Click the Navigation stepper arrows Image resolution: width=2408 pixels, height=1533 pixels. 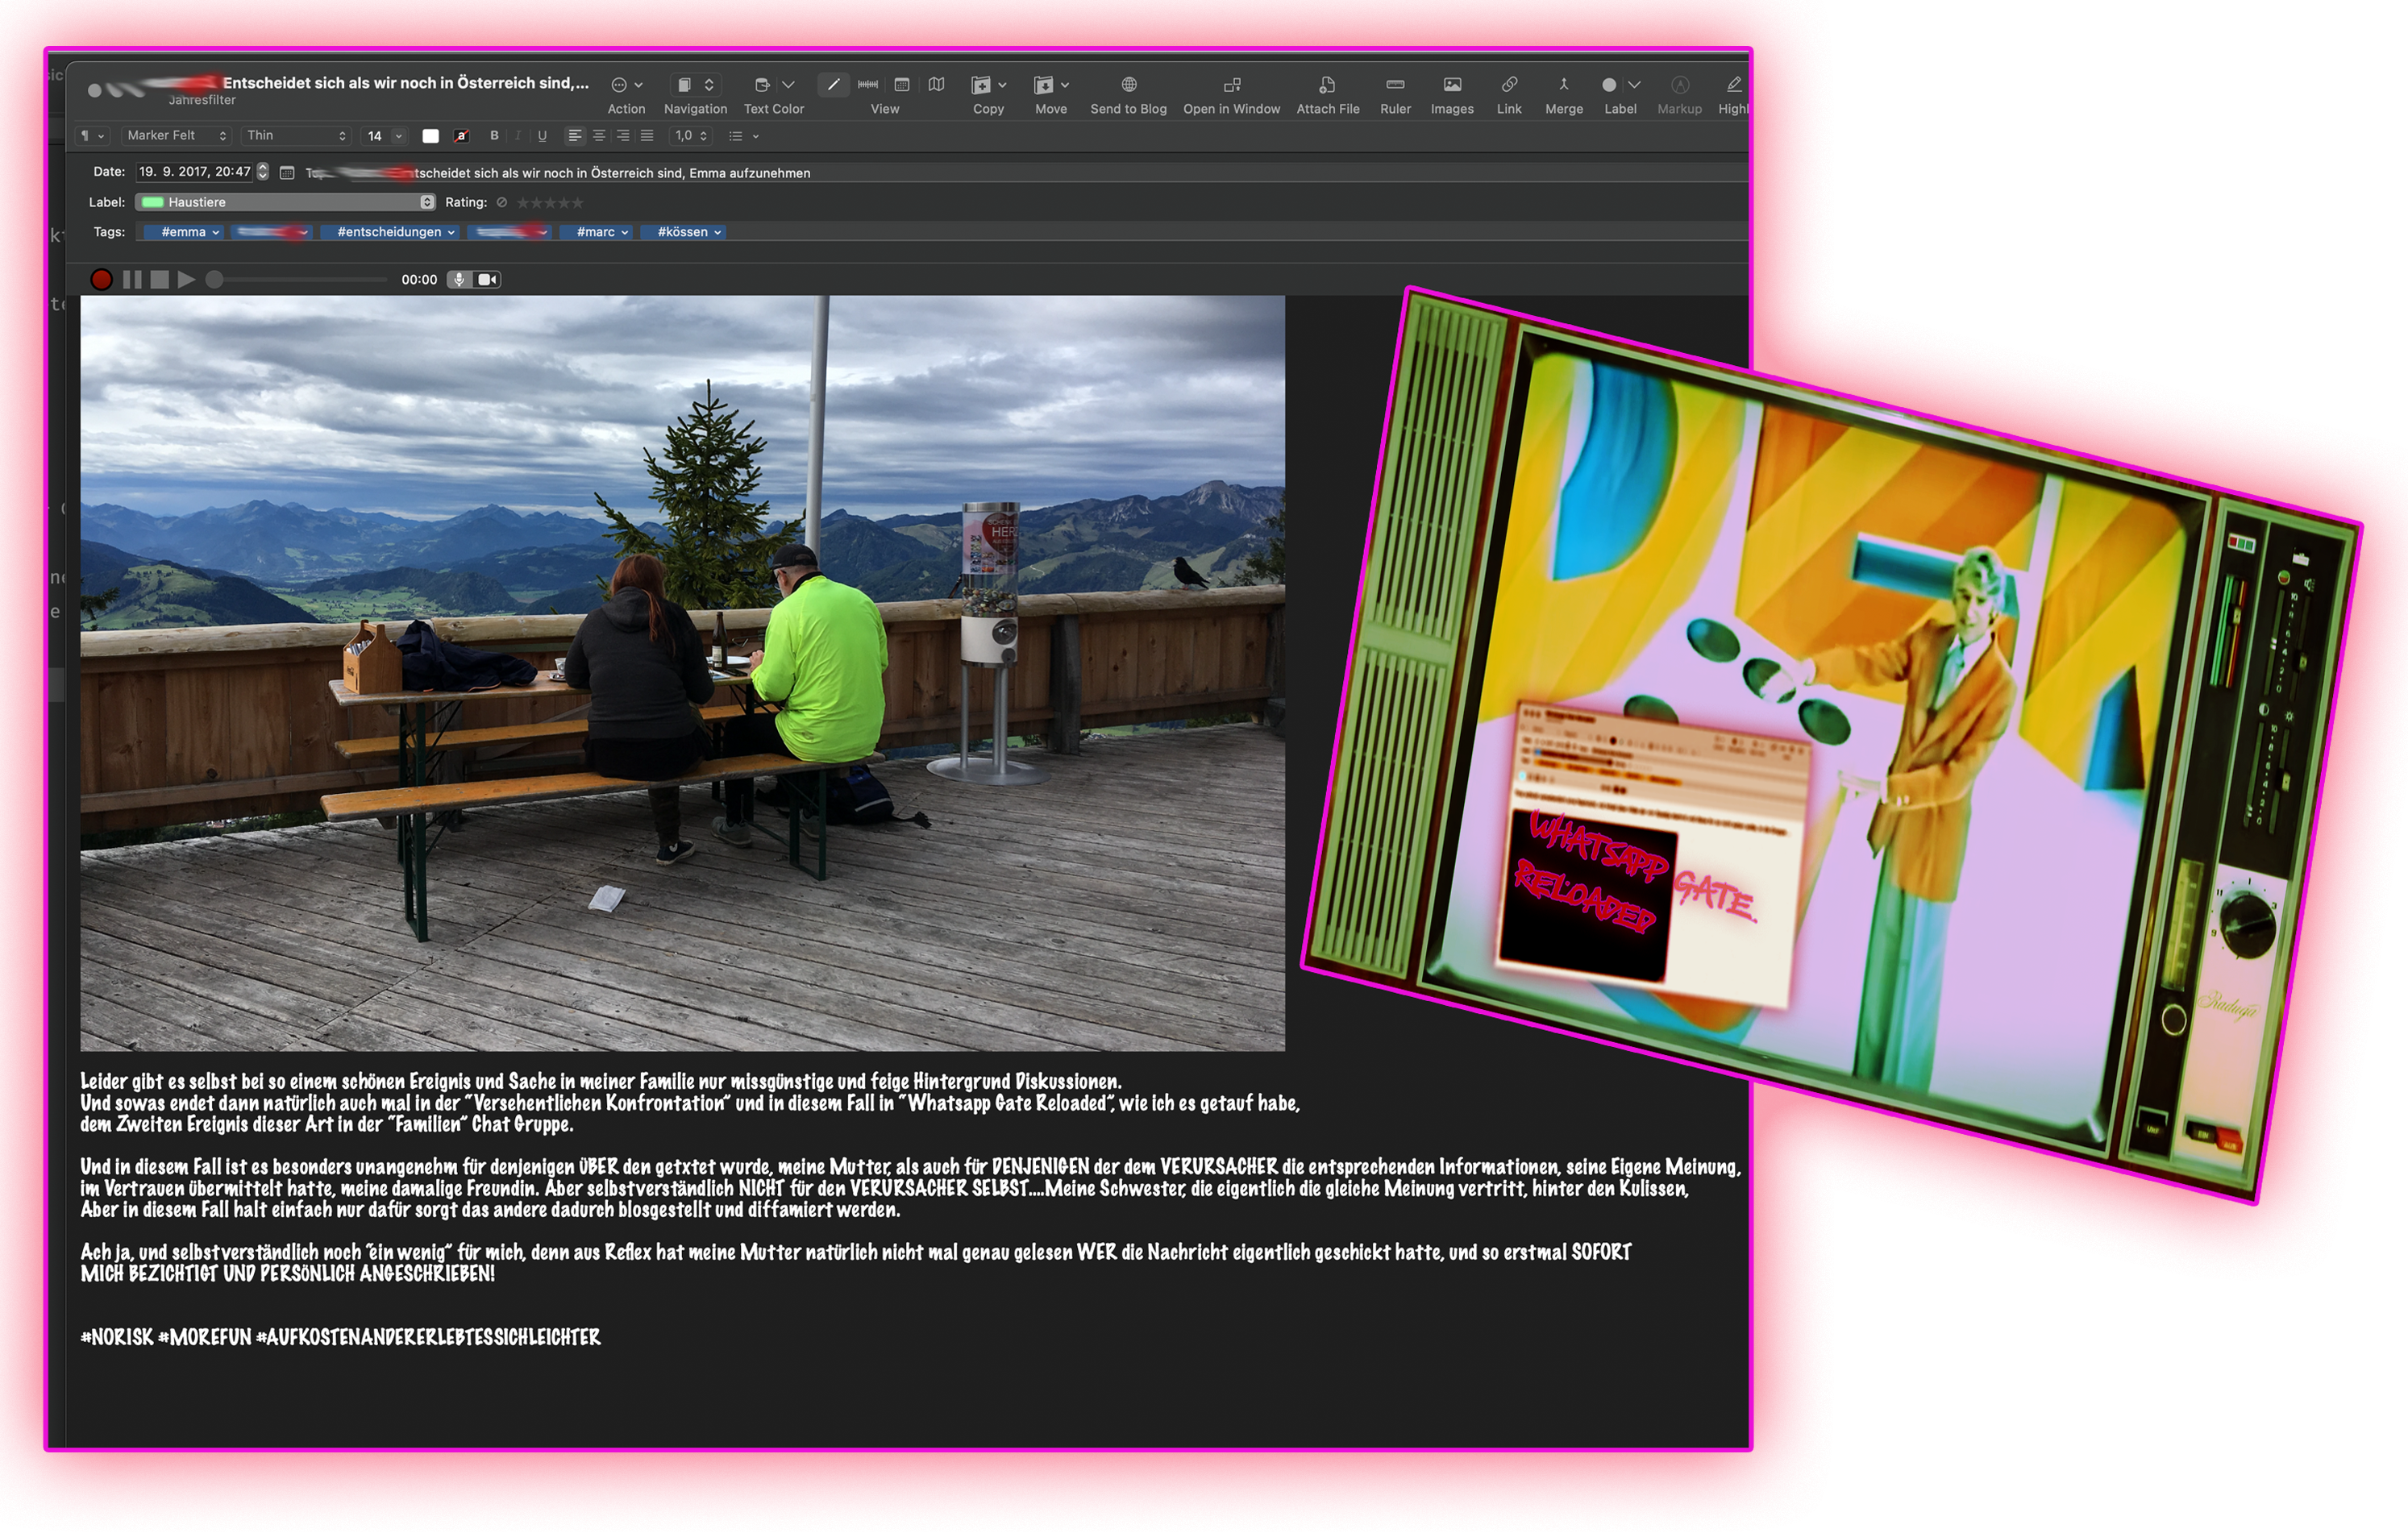tap(709, 85)
